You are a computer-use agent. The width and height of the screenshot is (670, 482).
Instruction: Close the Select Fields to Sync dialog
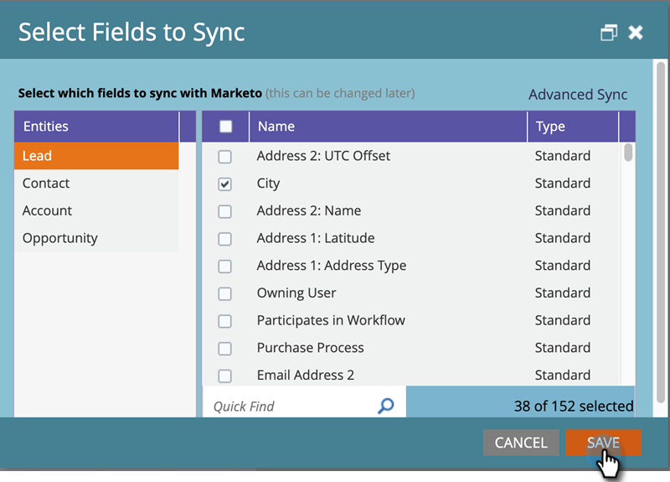click(636, 33)
